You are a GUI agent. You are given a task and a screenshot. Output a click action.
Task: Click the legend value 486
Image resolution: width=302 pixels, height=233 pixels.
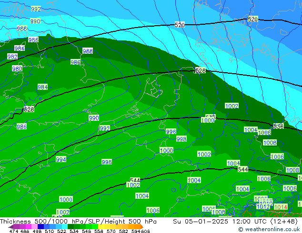pos(25,231)
